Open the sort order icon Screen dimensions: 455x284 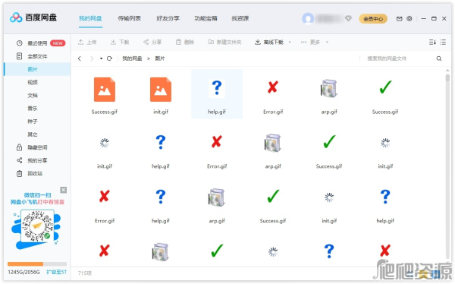(x=432, y=43)
